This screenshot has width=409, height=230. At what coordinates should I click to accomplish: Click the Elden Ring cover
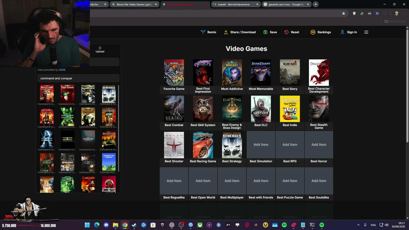[232, 109]
